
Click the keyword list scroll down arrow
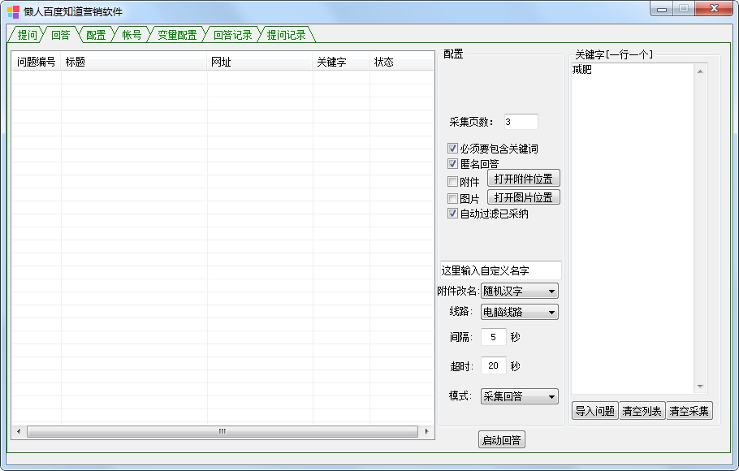pos(700,387)
